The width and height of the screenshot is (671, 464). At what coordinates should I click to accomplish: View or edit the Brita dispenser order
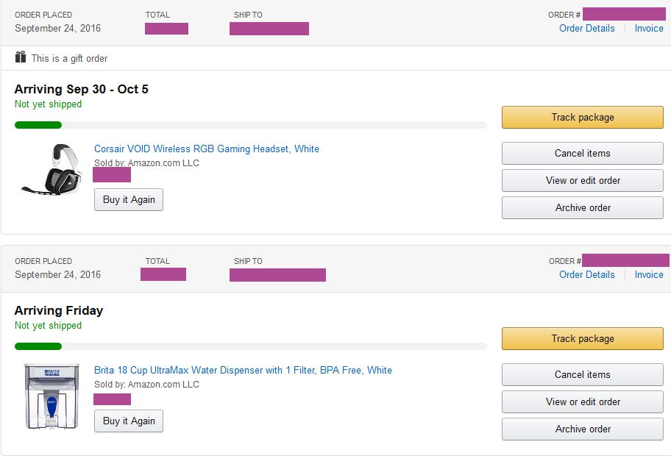coord(582,402)
